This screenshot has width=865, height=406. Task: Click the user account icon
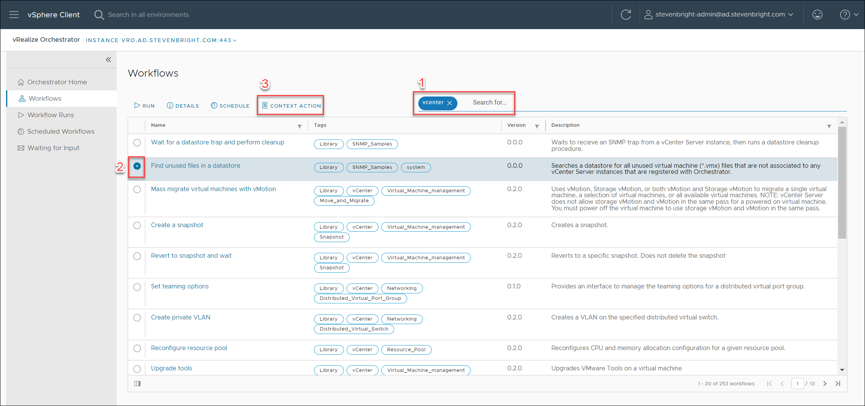[x=648, y=15]
